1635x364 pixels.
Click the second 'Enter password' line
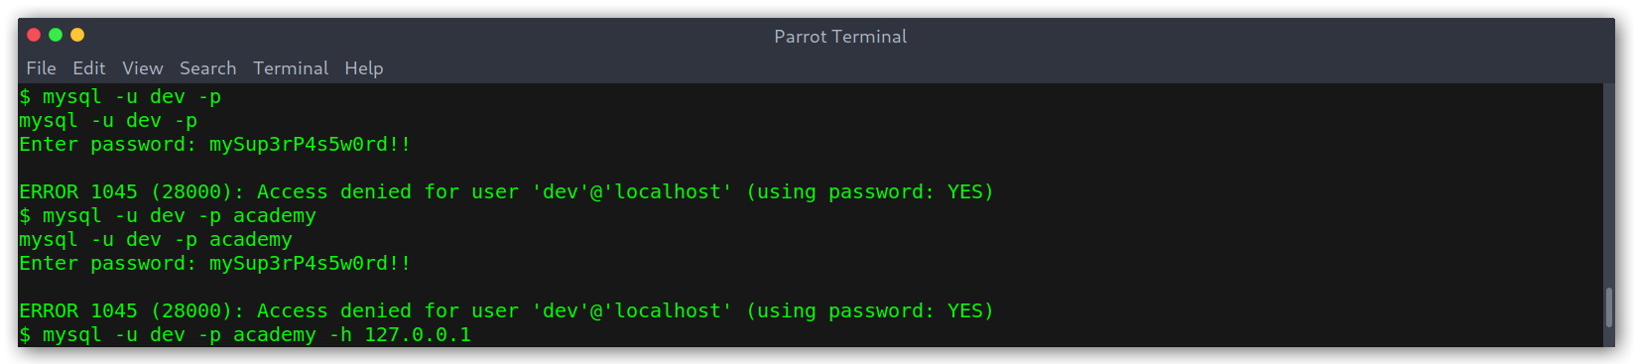[214, 263]
